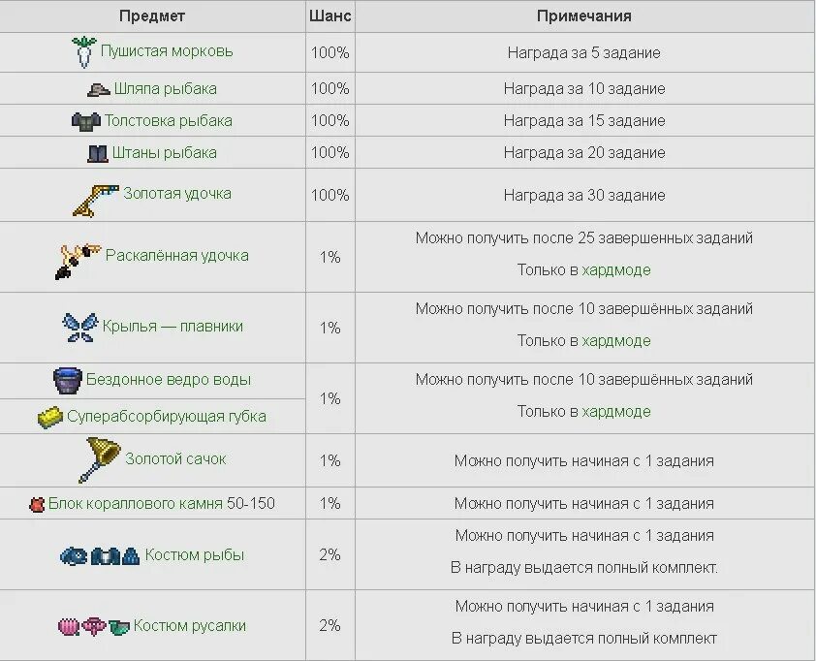Click the Предмет column header
The height and width of the screenshot is (661, 816).
coord(152,16)
